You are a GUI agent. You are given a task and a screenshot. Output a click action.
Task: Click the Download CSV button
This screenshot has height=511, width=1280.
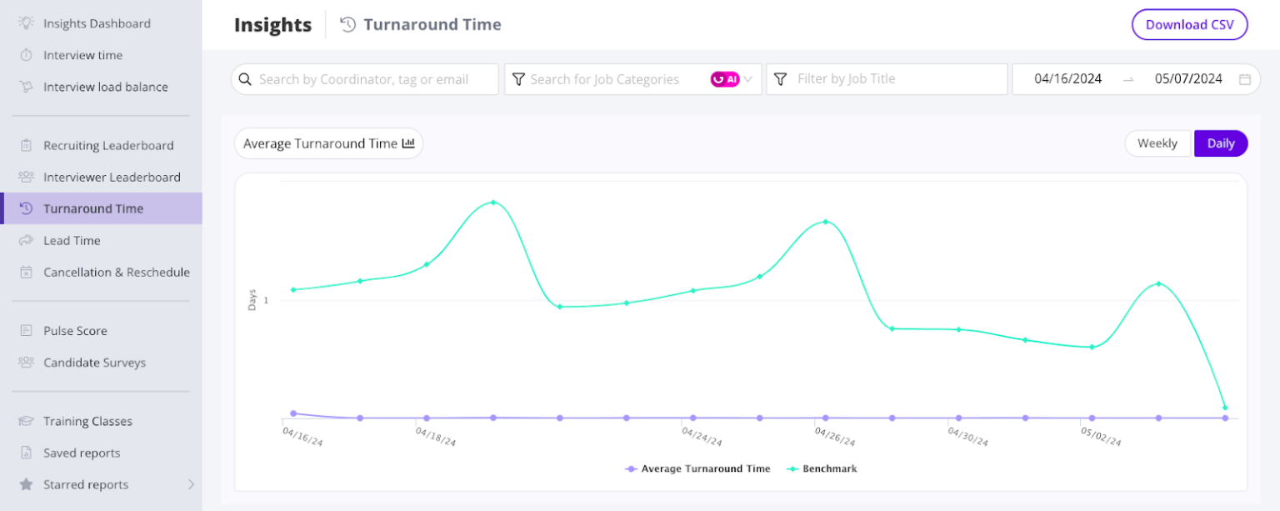pyautogui.click(x=1189, y=24)
